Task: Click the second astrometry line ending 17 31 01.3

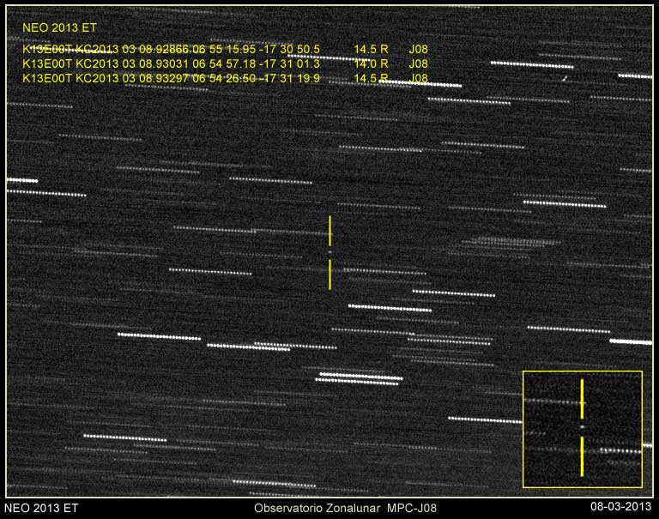Action: 172,63
